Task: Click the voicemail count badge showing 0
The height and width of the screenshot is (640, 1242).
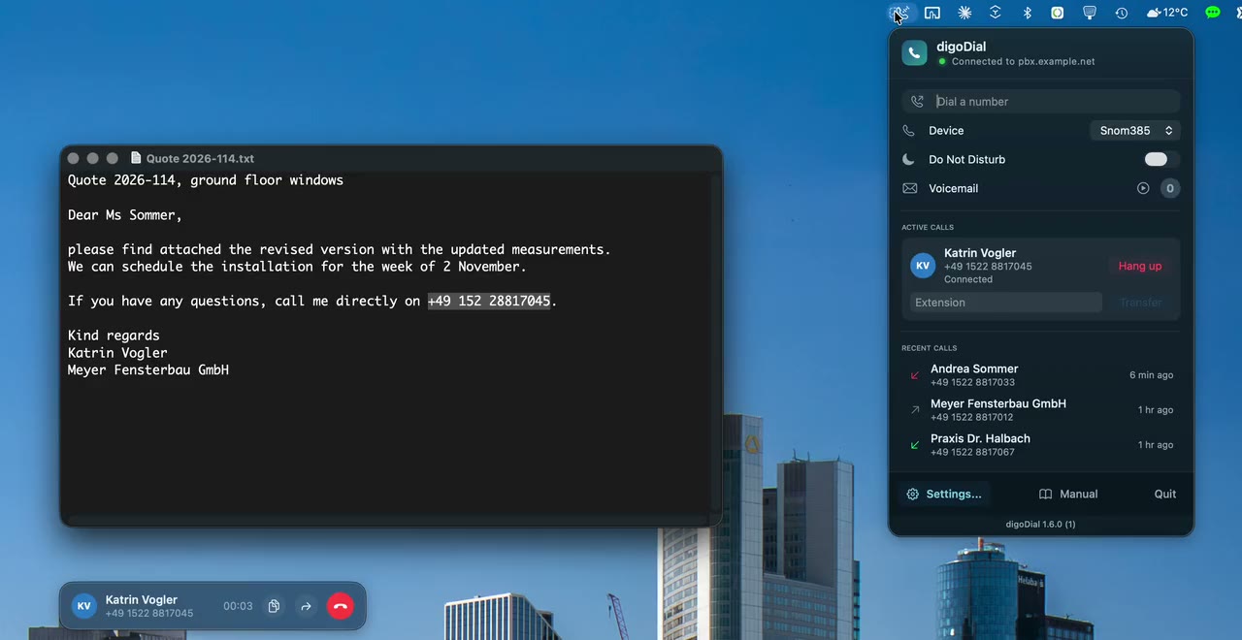Action: tap(1170, 188)
